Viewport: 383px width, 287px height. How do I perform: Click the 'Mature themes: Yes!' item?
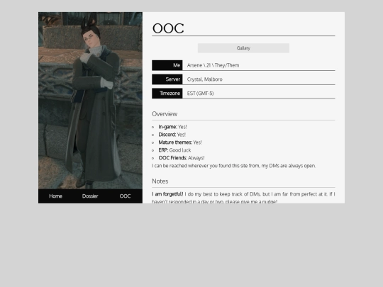(x=180, y=142)
